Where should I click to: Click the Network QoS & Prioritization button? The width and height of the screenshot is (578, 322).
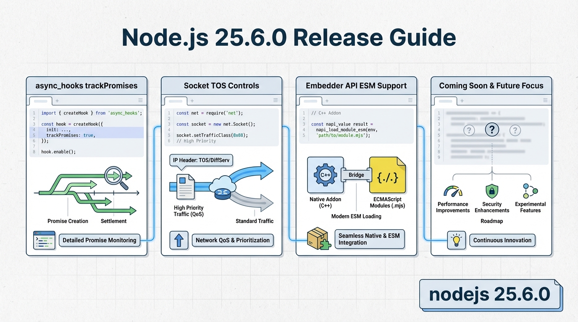233,240
